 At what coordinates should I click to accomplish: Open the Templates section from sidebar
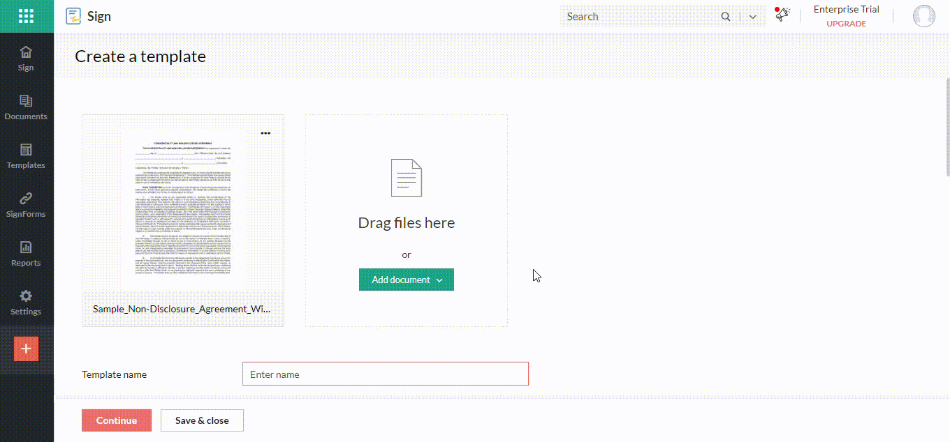pyautogui.click(x=26, y=155)
